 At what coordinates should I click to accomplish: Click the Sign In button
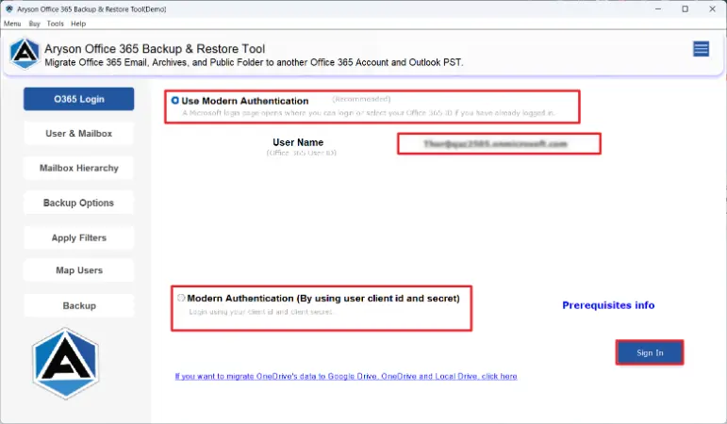(x=650, y=352)
